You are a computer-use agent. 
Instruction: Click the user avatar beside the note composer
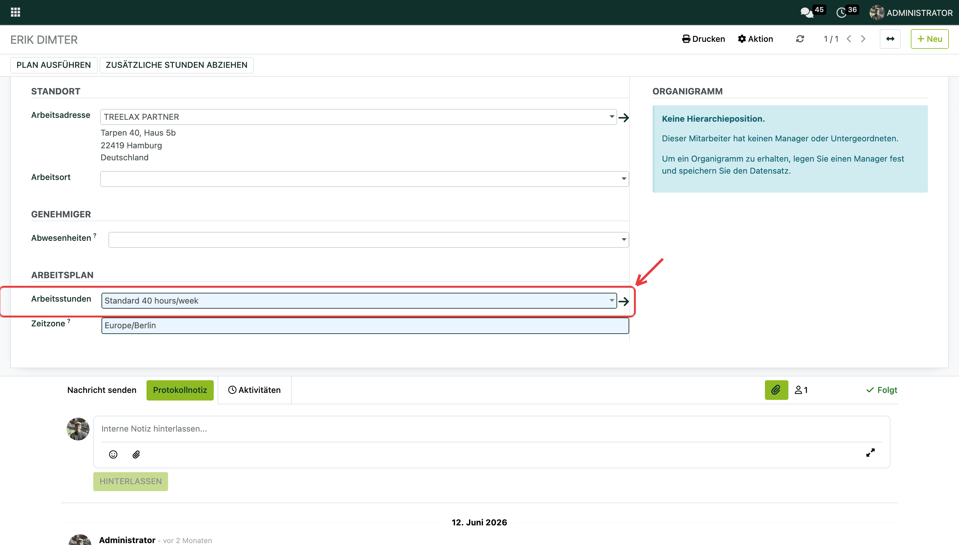coord(78,429)
